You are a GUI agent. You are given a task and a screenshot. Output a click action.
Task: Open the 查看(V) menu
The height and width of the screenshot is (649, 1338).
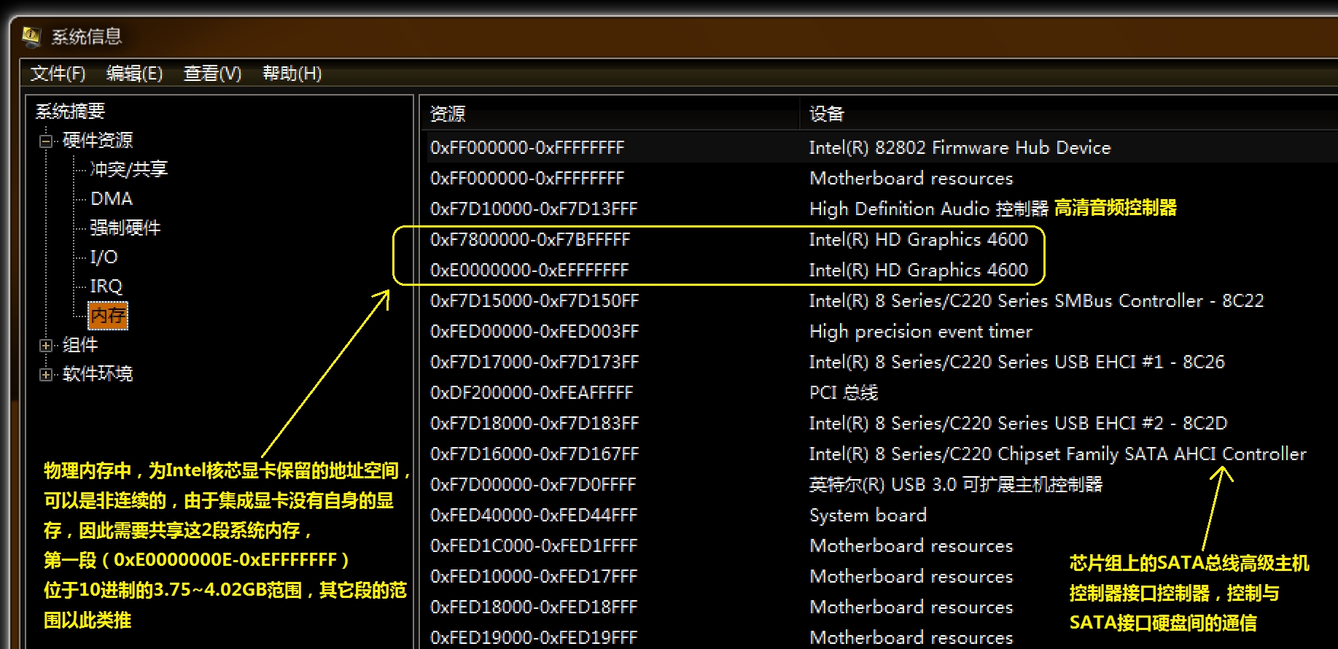point(212,74)
